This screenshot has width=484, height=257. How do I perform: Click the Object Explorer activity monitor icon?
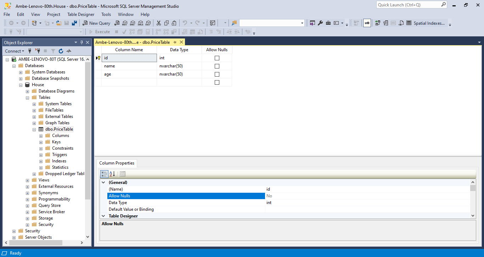(69, 51)
